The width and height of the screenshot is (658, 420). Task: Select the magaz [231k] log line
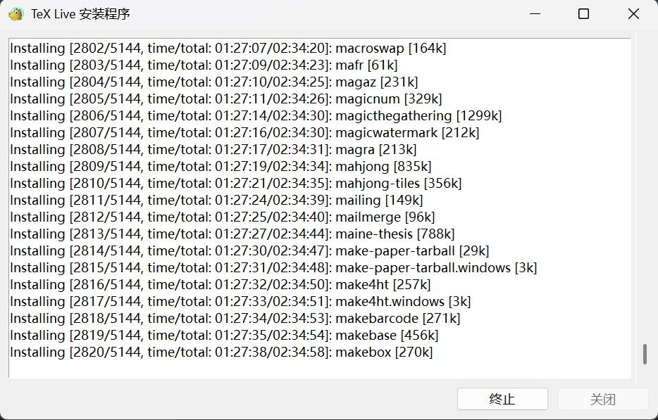(x=214, y=82)
